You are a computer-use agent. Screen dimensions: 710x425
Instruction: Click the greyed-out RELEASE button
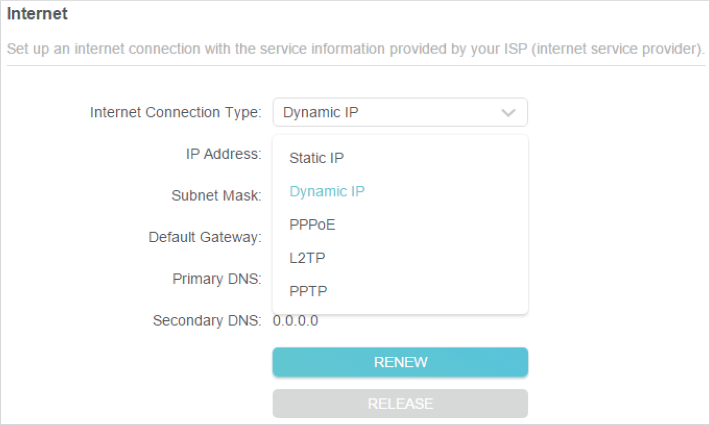[400, 404]
